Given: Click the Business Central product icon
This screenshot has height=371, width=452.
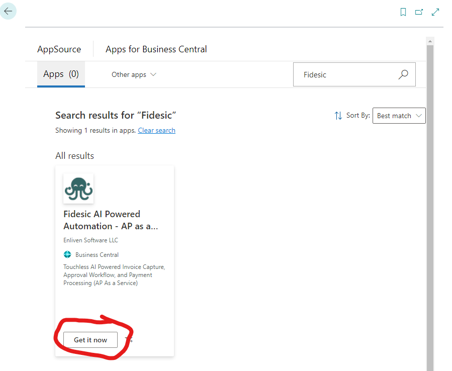Looking at the screenshot, I should pos(67,254).
